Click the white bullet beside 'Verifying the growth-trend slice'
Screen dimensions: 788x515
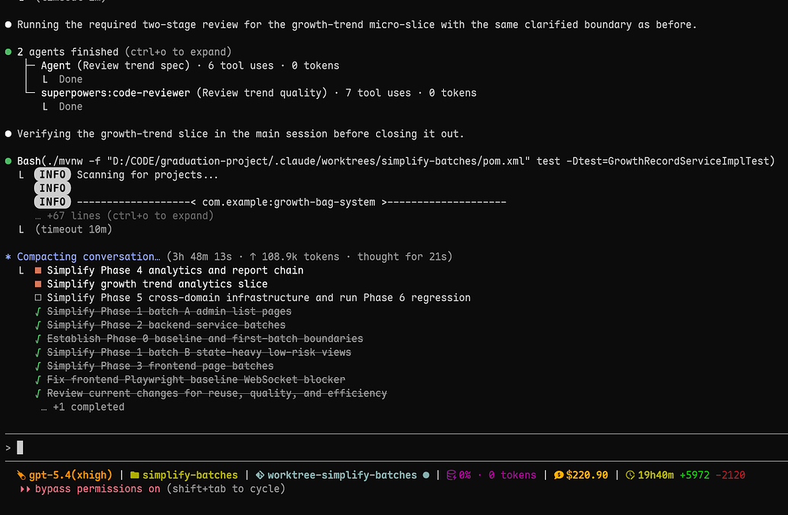(x=8, y=134)
